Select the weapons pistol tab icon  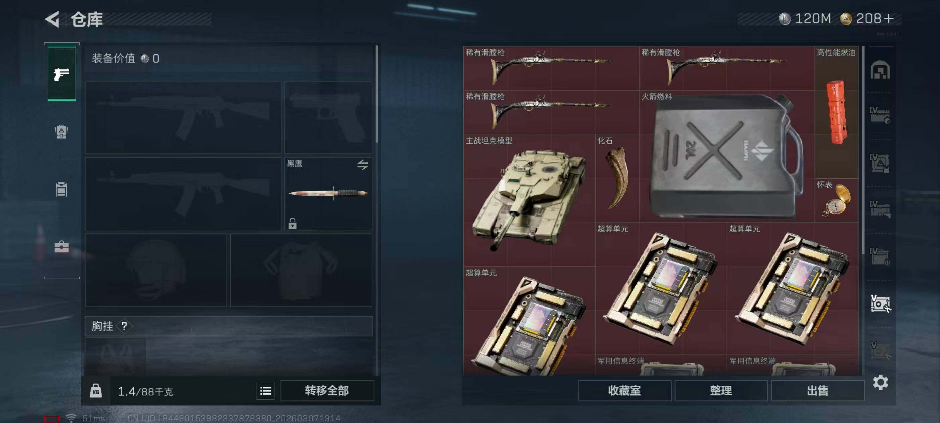tap(61, 74)
